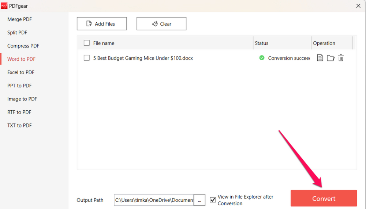Switch to RTF to PDF
Image resolution: width=366 pixels, height=209 pixels.
(19, 112)
